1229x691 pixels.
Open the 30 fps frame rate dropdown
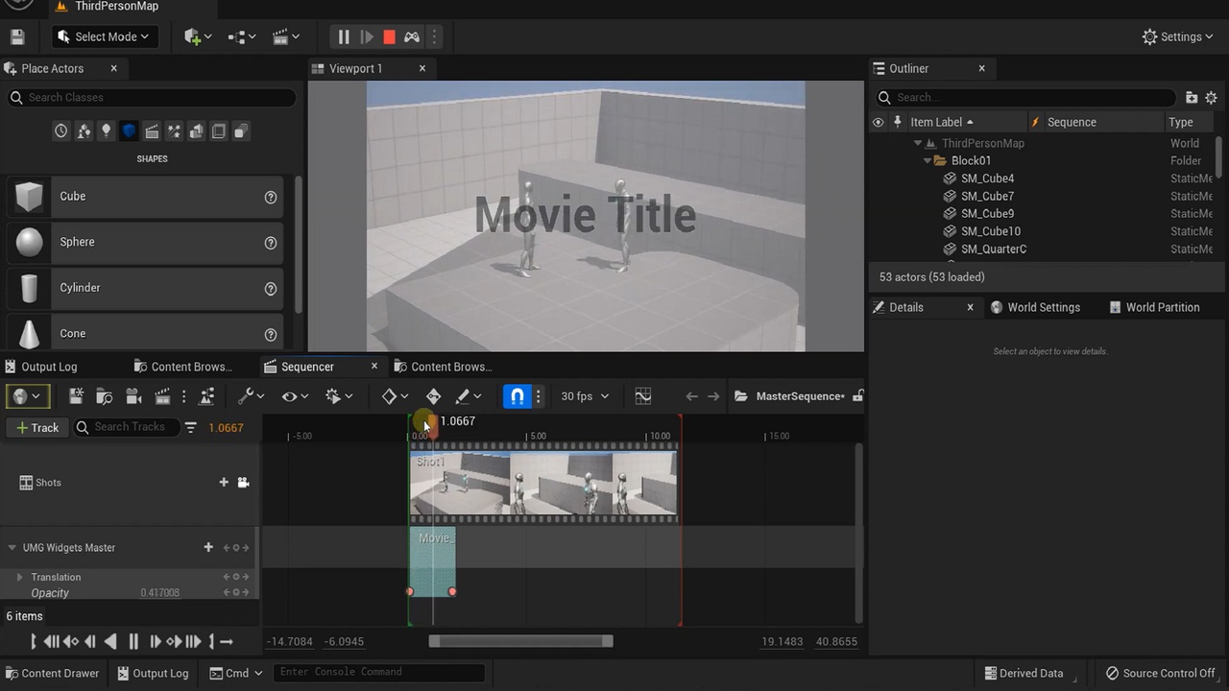[583, 396]
